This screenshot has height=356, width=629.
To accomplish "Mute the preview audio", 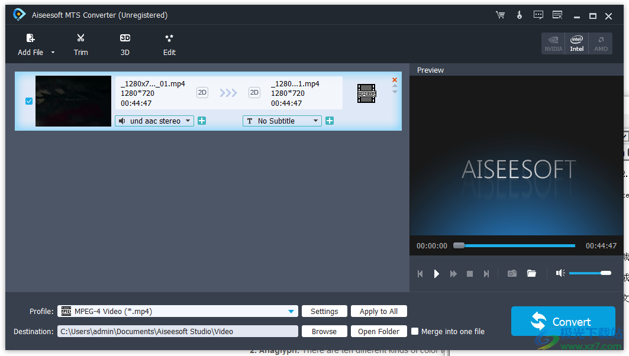I will (560, 273).
